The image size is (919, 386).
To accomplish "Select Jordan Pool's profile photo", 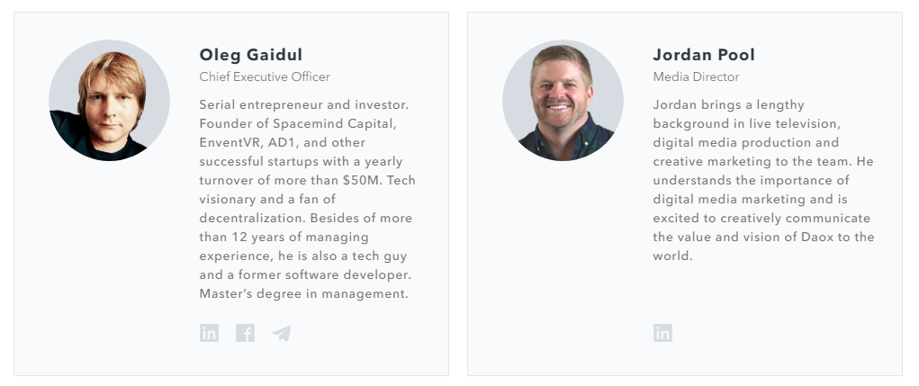I will pos(563,101).
